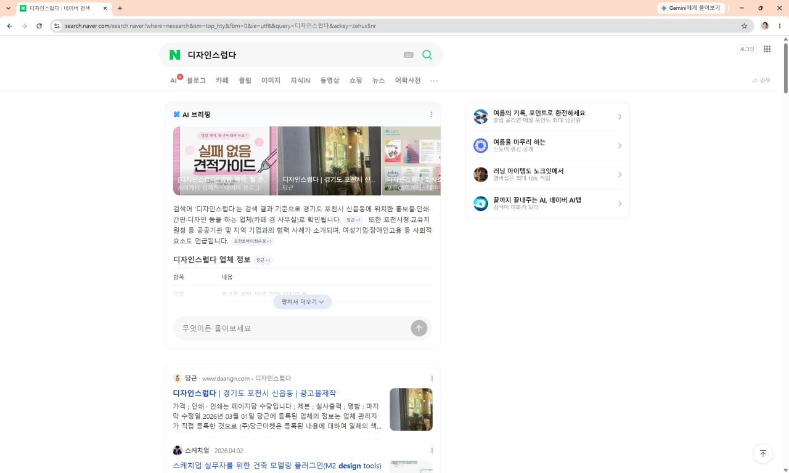The height and width of the screenshot is (473, 789).
Task: Open the Naver apps grid icon
Action: click(767, 49)
